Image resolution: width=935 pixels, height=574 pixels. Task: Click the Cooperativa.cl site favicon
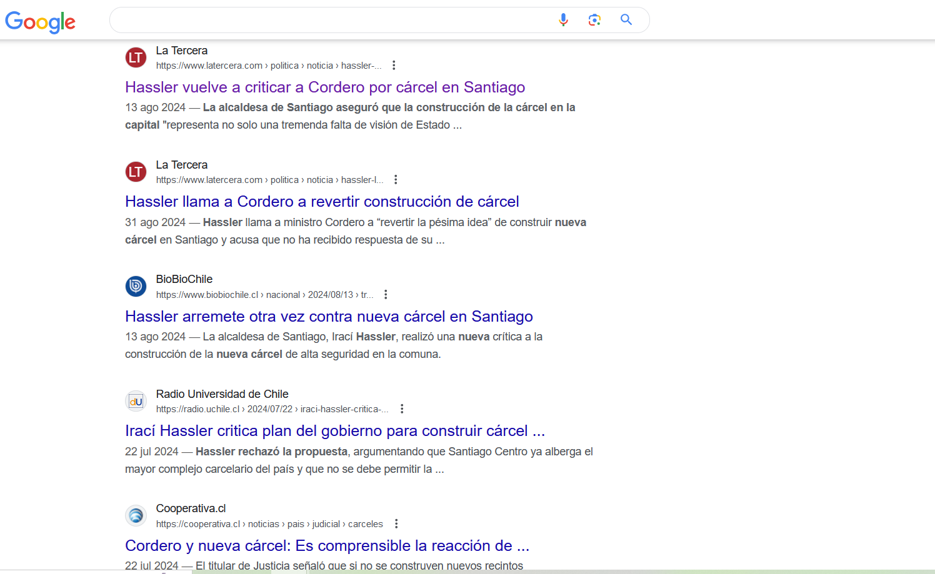pyautogui.click(x=136, y=516)
